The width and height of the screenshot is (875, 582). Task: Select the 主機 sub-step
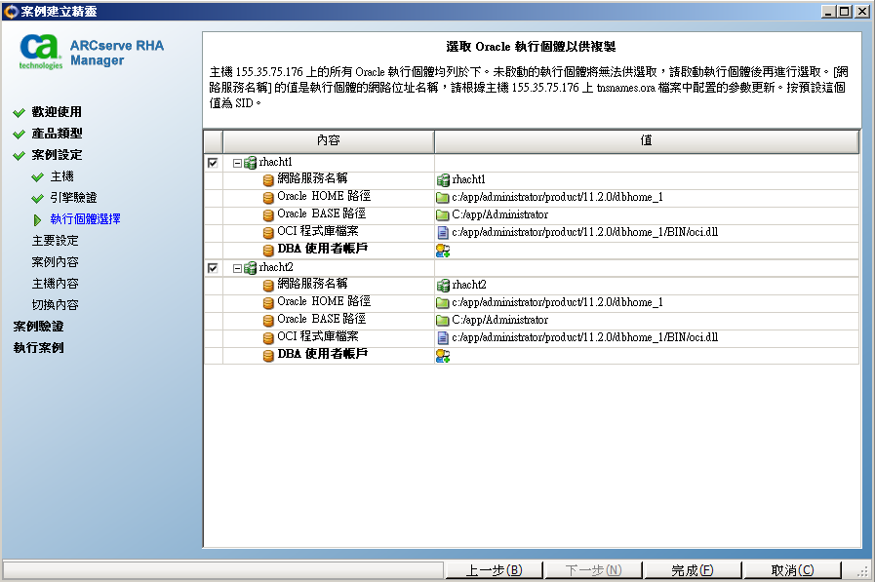click(x=61, y=176)
